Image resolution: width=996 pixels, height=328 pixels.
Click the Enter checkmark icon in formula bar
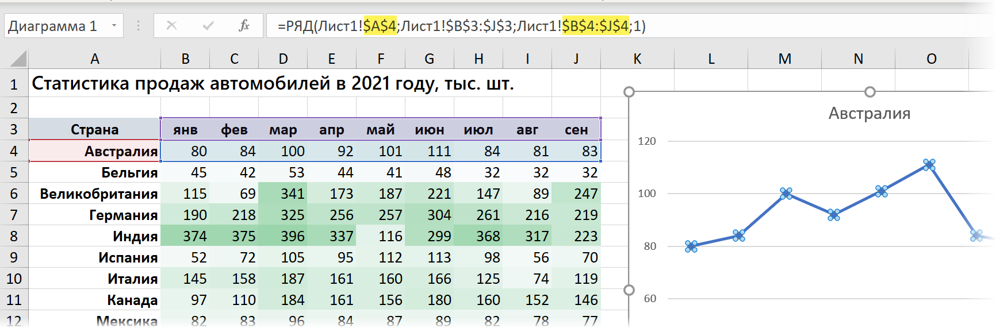tap(208, 26)
